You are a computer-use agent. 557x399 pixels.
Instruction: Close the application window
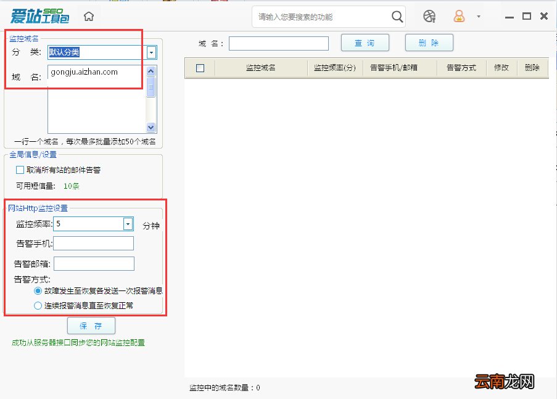tap(544, 16)
